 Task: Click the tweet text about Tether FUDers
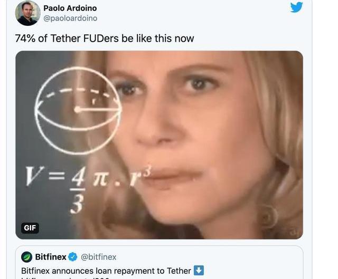(x=104, y=39)
